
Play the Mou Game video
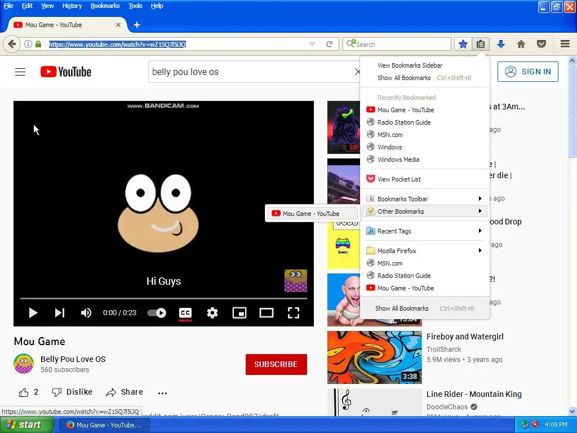(x=33, y=313)
